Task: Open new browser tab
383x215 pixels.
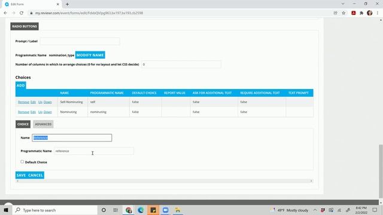Action: pos(67,4)
